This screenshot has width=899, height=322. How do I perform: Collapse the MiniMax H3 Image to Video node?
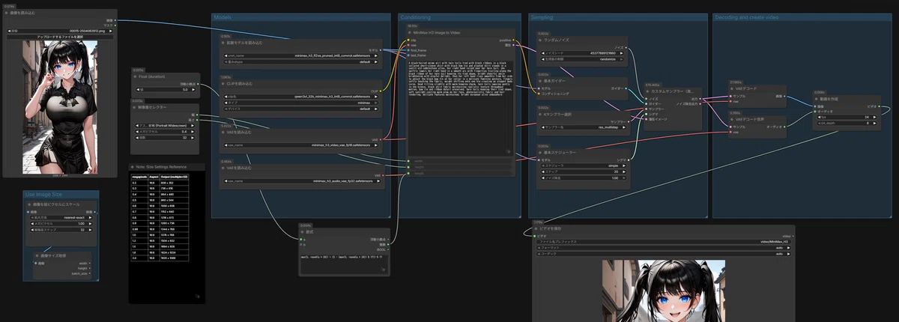point(410,32)
